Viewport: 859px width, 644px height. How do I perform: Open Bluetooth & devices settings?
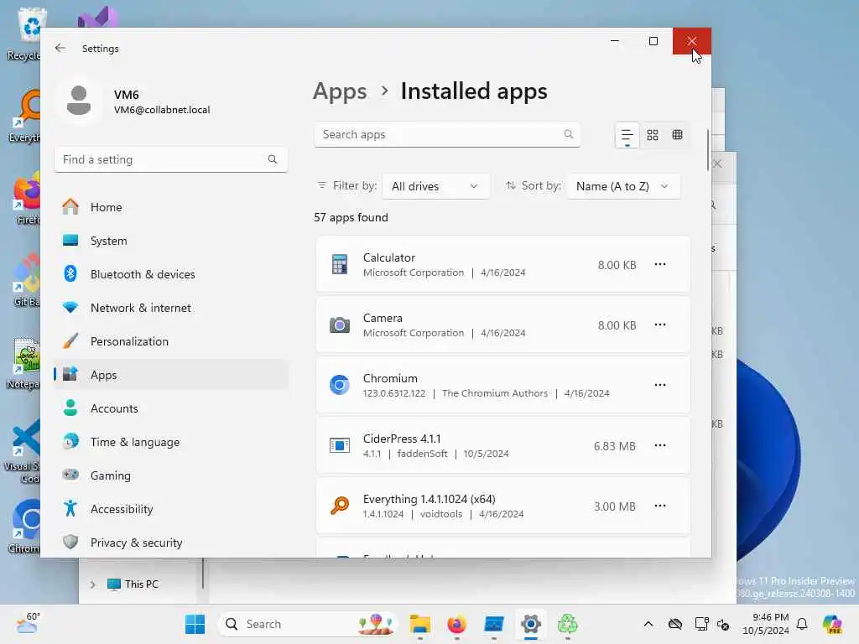click(170, 274)
